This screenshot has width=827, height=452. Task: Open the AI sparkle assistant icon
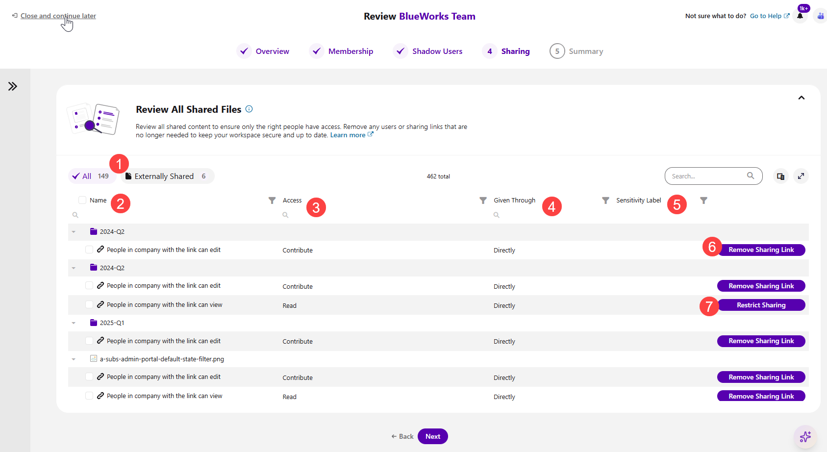click(805, 436)
